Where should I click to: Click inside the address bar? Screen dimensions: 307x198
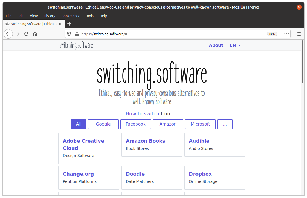(166, 34)
